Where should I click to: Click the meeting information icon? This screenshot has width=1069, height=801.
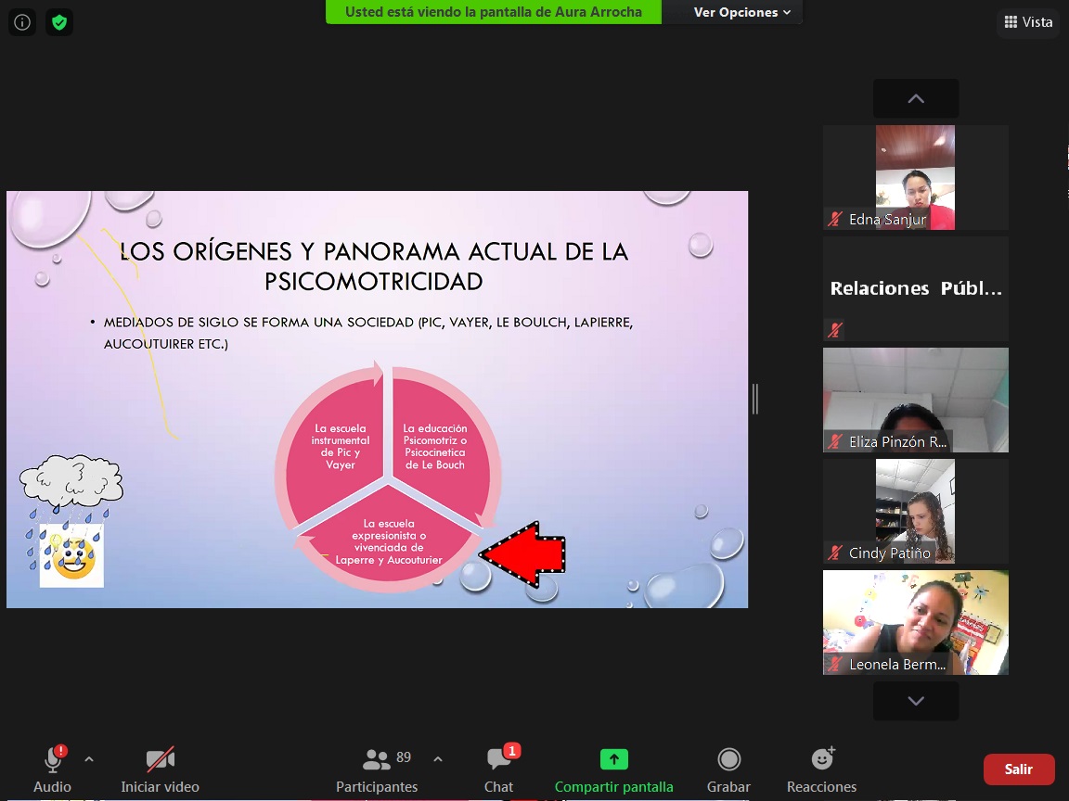point(22,22)
